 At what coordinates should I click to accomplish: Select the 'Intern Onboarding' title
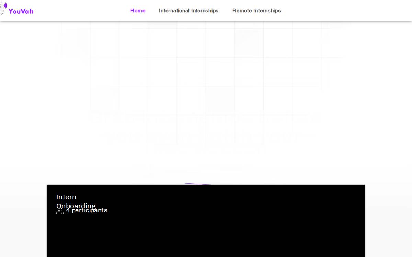click(76, 201)
